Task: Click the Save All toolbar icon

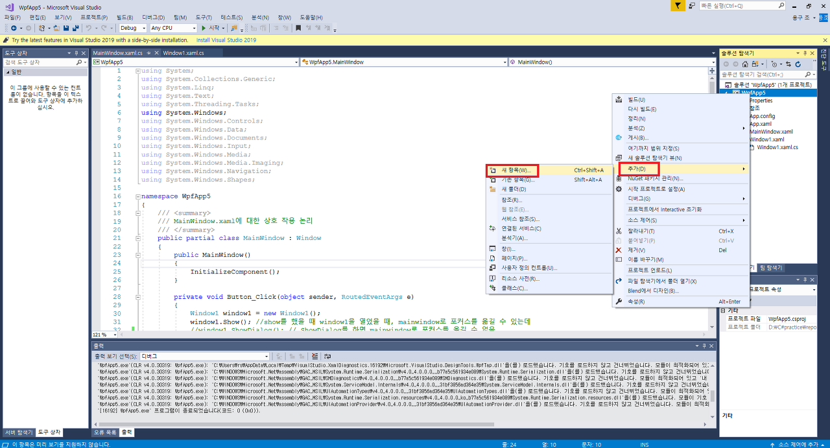Action: tap(76, 28)
